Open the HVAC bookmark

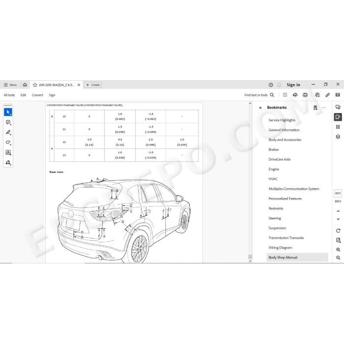click(273, 179)
